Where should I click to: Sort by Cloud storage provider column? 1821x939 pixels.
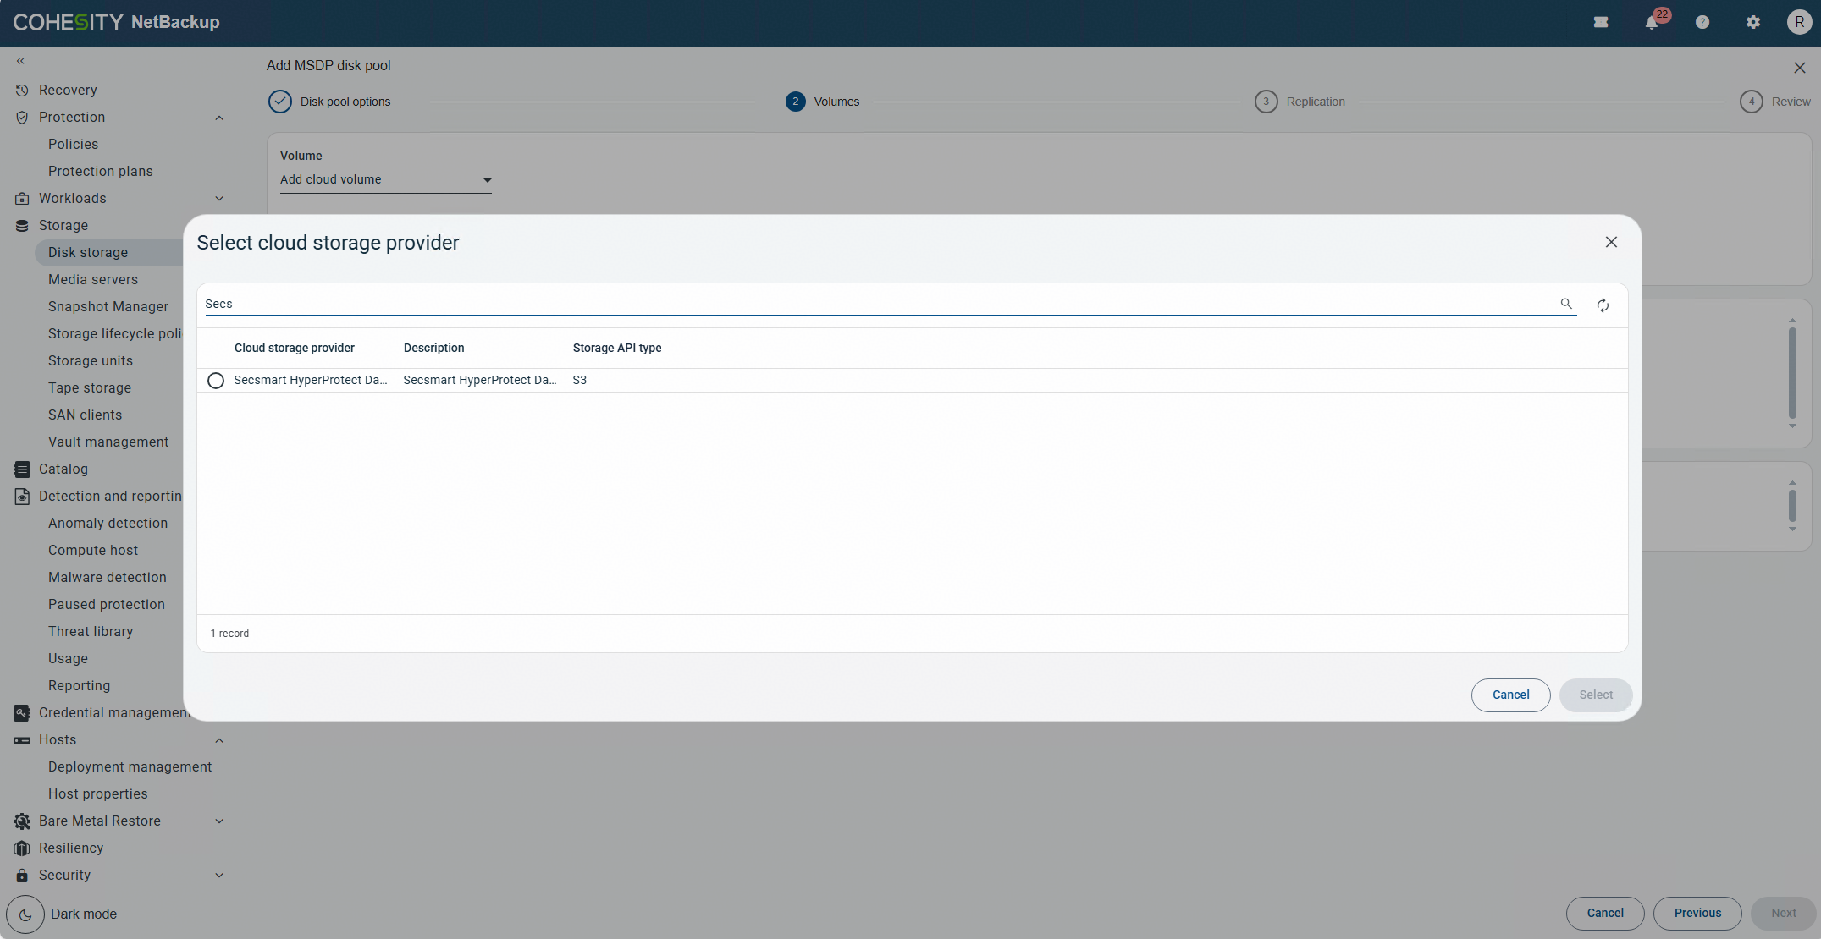point(295,348)
